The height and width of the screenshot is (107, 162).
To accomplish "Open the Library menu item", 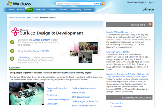I will click(x=20, y=10).
